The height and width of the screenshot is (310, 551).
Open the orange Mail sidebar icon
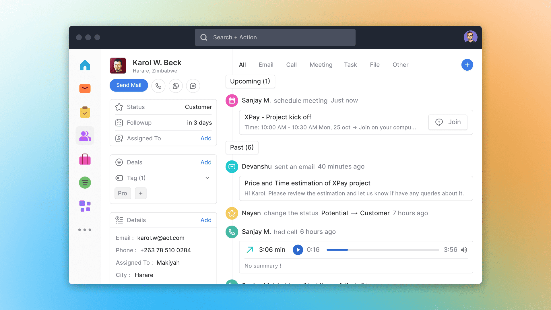85,88
